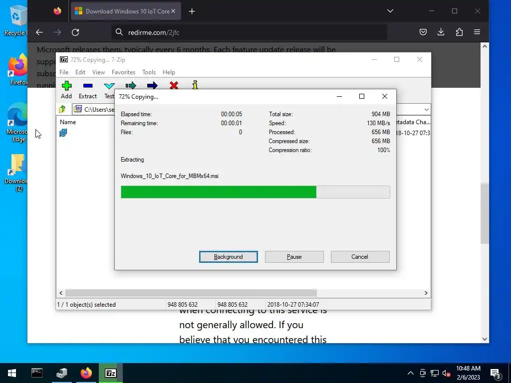This screenshot has width=511, height=383.
Task: Open the Tools menu in 7-Zip
Action: click(149, 72)
